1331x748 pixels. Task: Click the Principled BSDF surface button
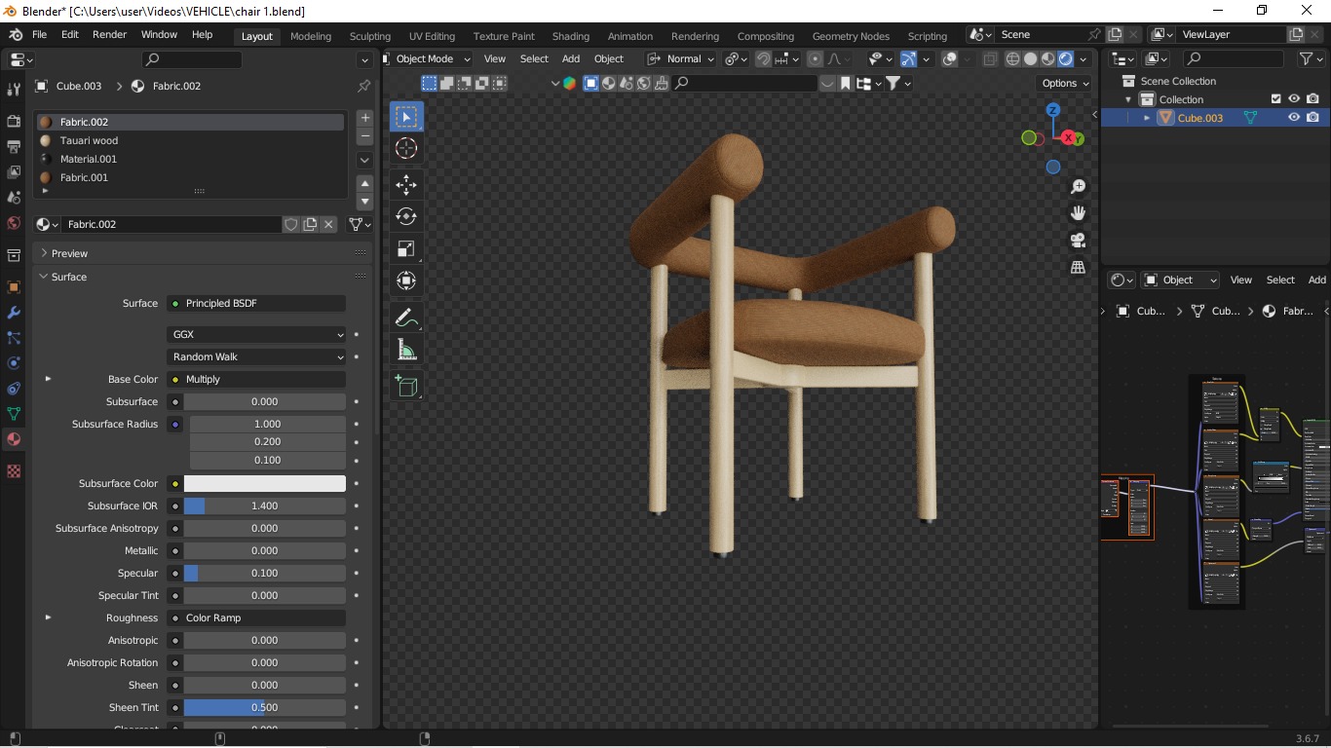click(x=256, y=303)
